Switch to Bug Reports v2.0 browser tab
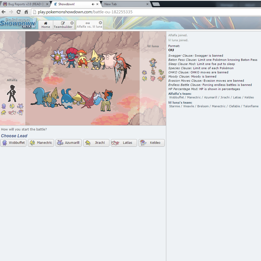Screen dimensions: 261x261 point(25,4)
